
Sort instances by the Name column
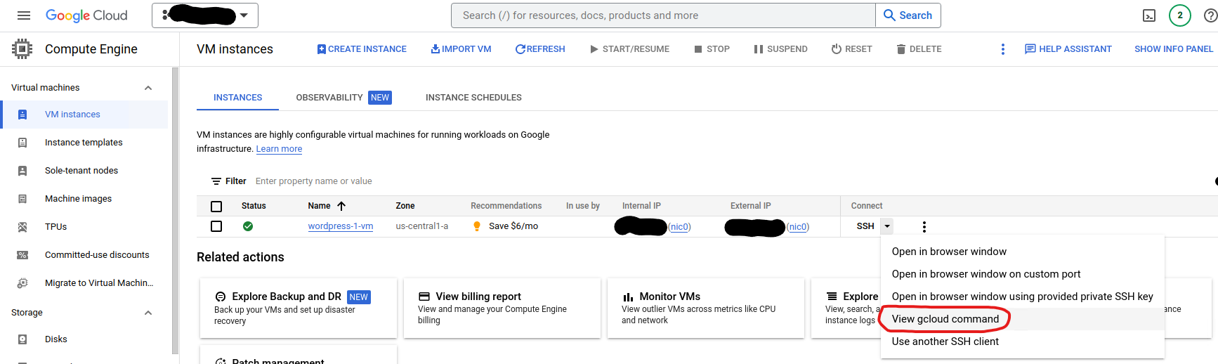(320, 206)
